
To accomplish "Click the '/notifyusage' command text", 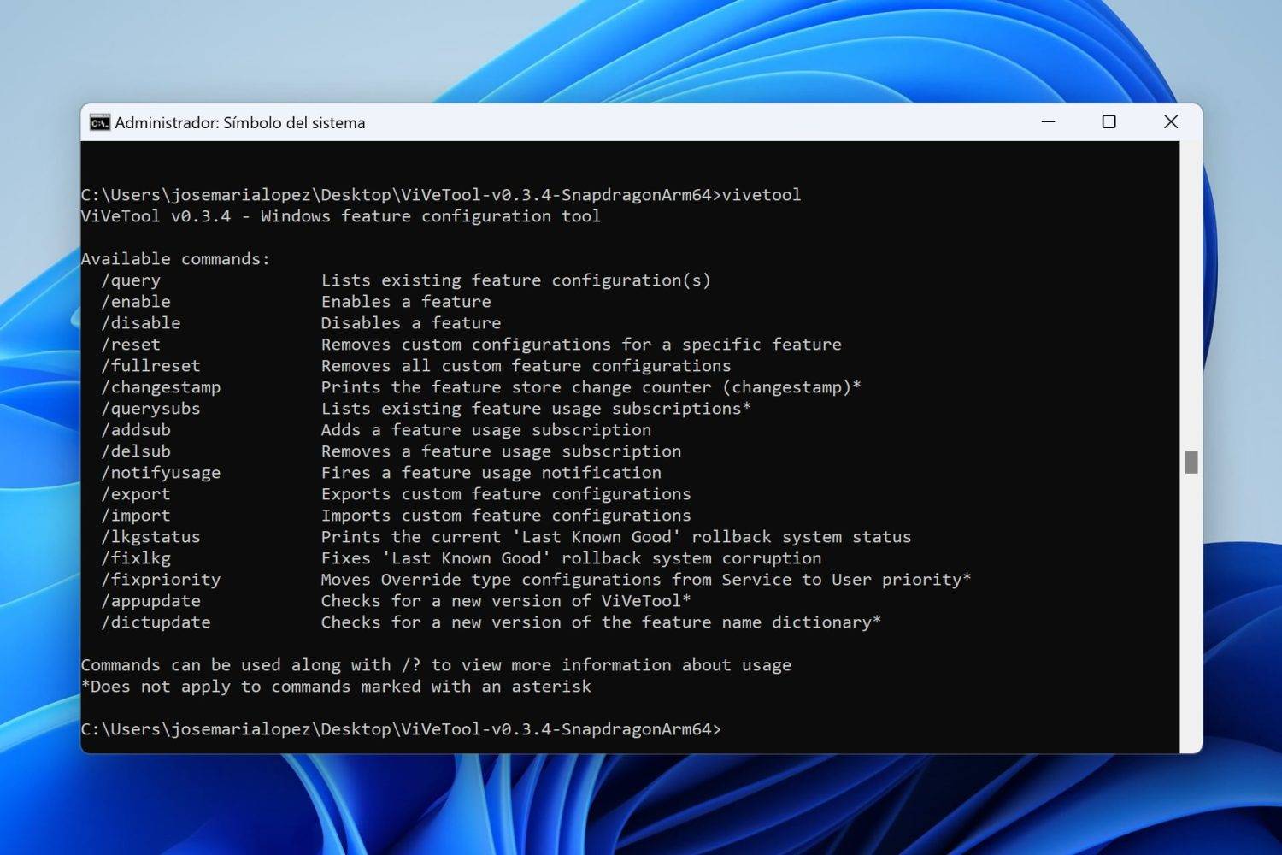I will click(x=161, y=473).
